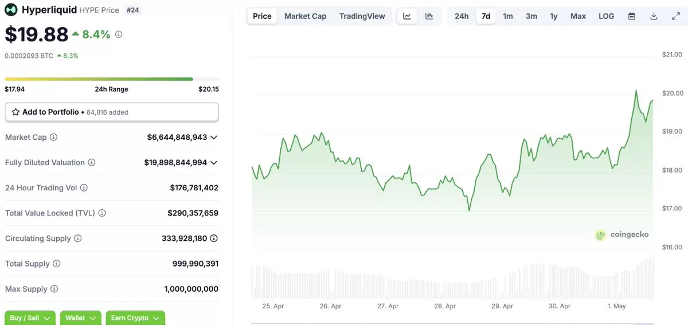Open the Earn Crypto dropdown
Image resolution: width=688 pixels, height=325 pixels.
(135, 318)
